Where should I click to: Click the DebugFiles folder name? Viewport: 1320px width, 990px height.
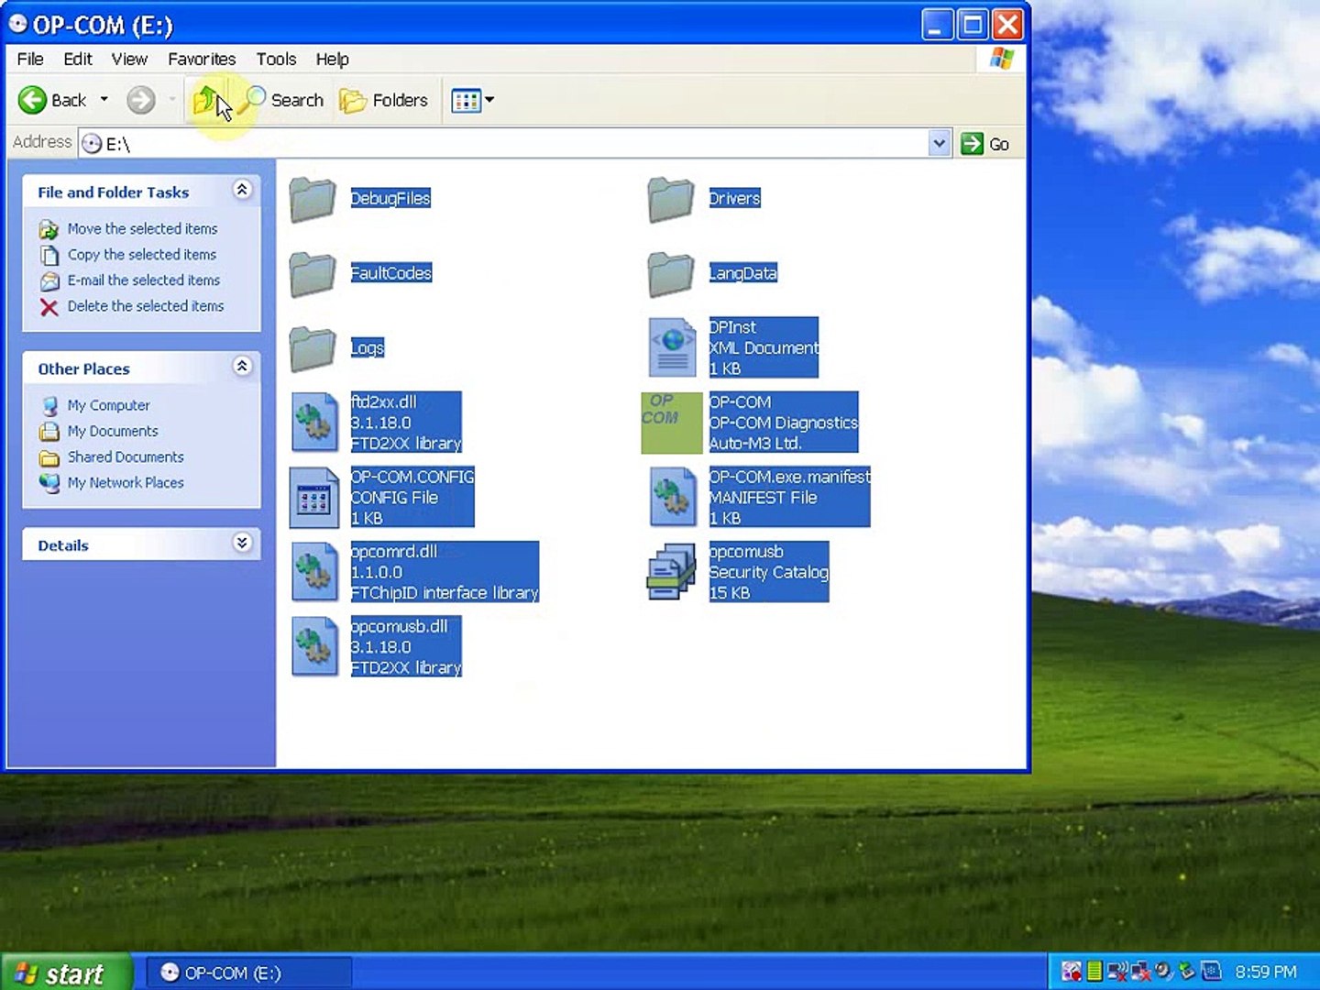tap(390, 198)
